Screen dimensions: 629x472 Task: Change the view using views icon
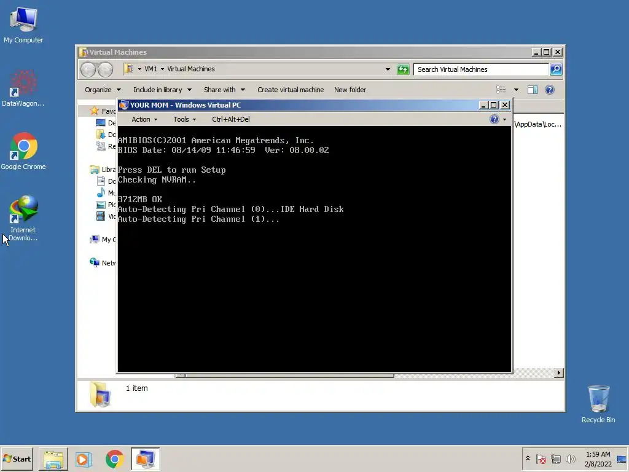(x=501, y=90)
